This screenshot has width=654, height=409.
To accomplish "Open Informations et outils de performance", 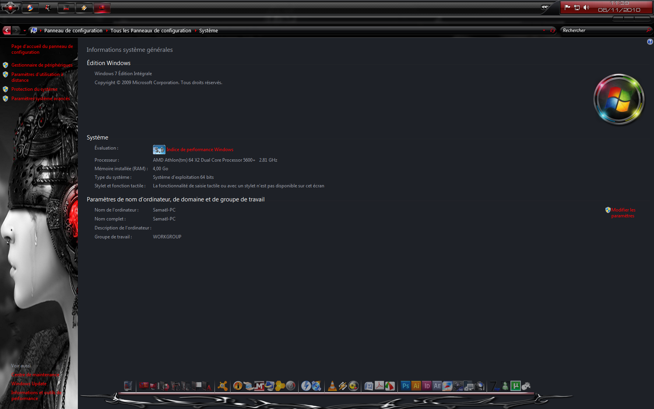I will [36, 395].
